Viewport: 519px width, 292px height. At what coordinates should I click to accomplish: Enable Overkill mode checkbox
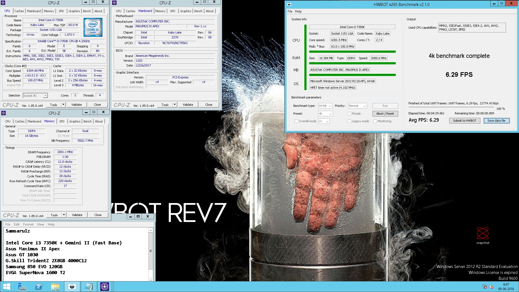coord(296,121)
